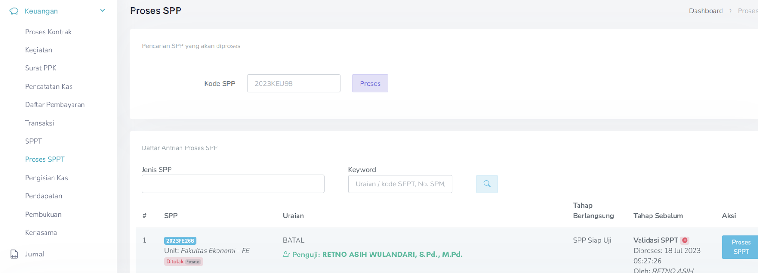The width and height of the screenshot is (758, 273).
Task: Click the Keuangan piggy bank icon
Action: [14, 11]
